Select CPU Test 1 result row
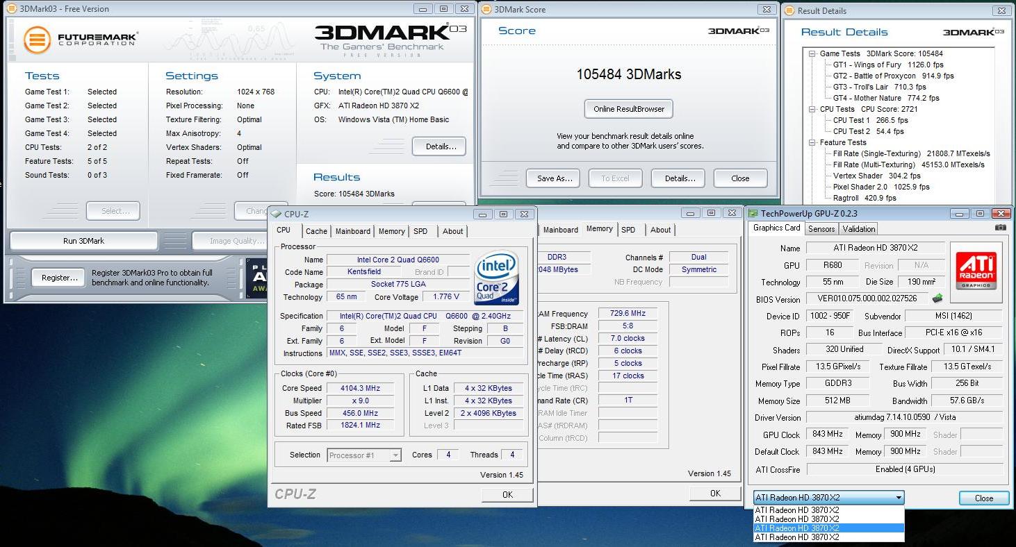The width and height of the screenshot is (1016, 547). [x=871, y=120]
